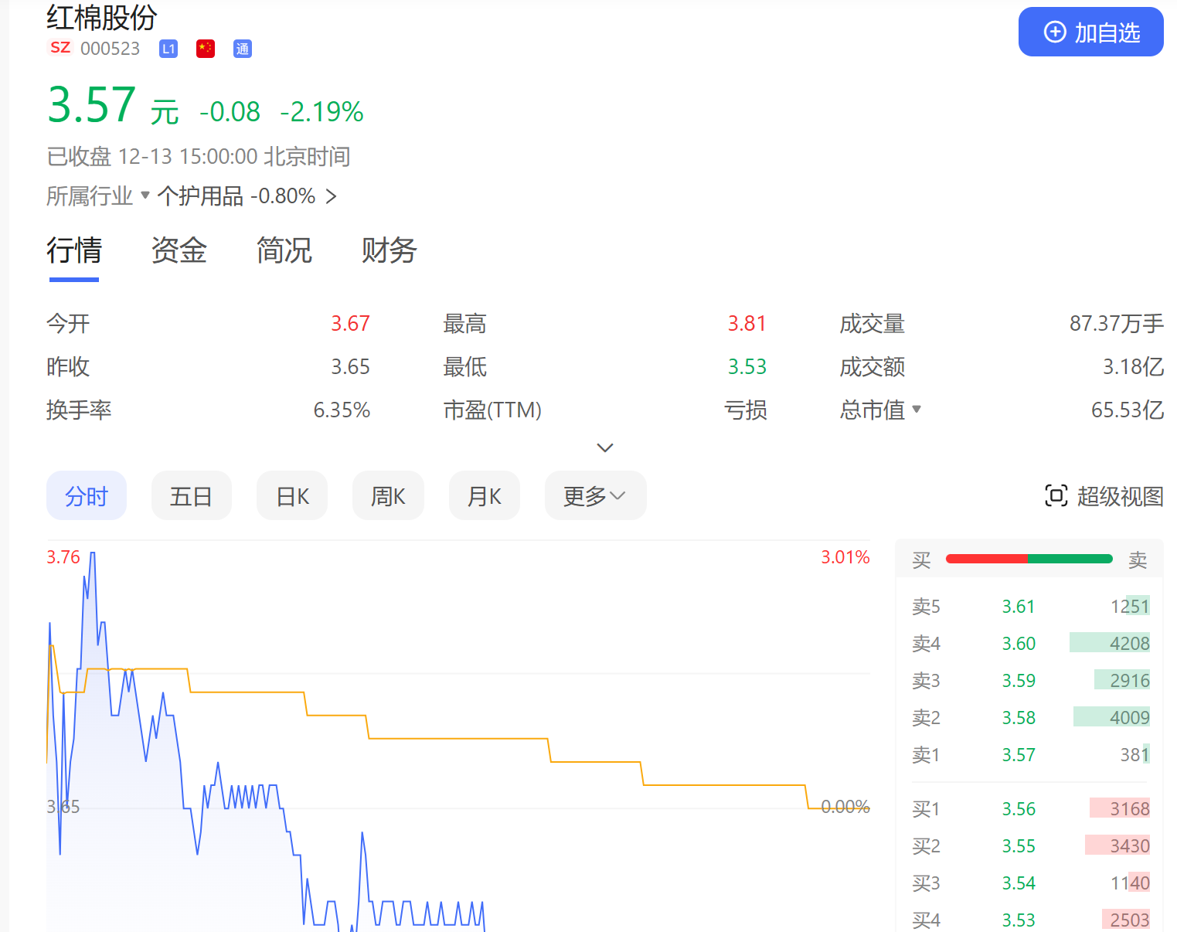The height and width of the screenshot is (932, 1177).
Task: Click the 买4 price 3.53
Action: (x=1019, y=920)
